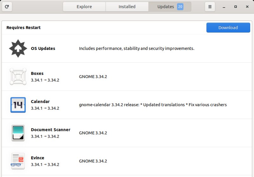The image size is (254, 177).
Task: Select the Updates tab
Action: click(166, 7)
